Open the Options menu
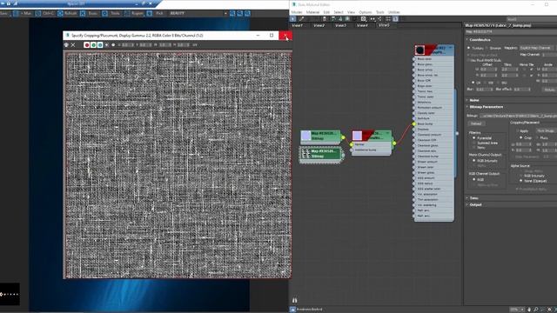This screenshot has height=313, width=557. click(366, 12)
